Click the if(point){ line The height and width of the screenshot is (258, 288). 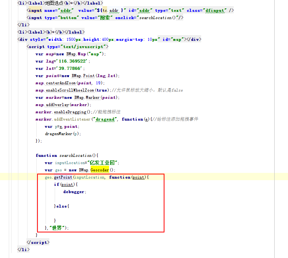66,184
